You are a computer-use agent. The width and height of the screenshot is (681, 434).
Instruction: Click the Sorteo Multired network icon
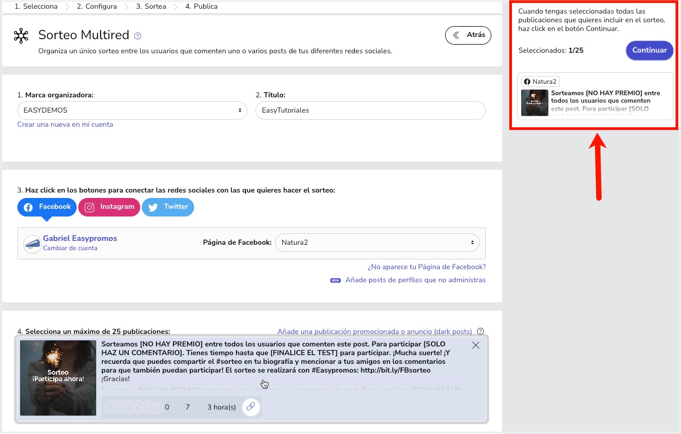pos(21,36)
